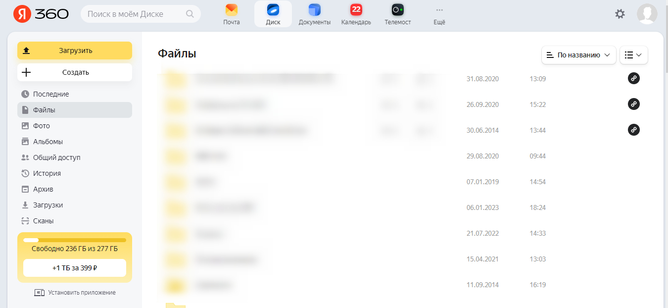Open Почта mail service
668x308 pixels.
[x=232, y=14]
